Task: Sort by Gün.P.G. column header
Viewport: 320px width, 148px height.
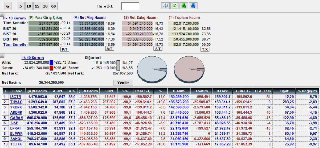Action: coord(242,91)
